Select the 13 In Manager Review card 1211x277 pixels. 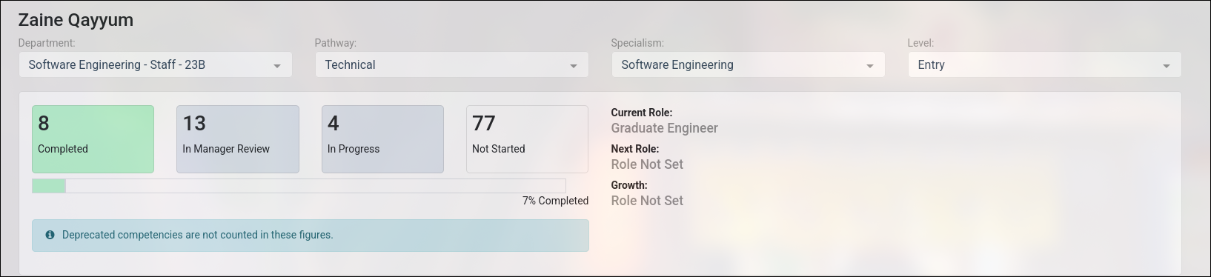[x=238, y=139]
